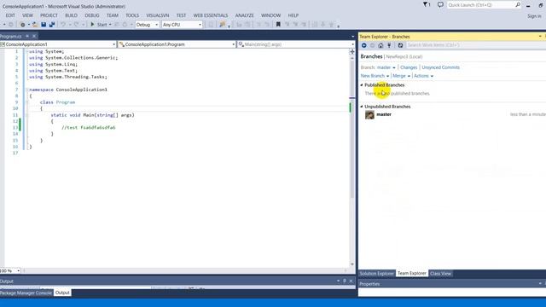Viewport: 546px width, 307px height.
Task: Open the WEB ESSENTIALS menu
Action: (x=211, y=15)
